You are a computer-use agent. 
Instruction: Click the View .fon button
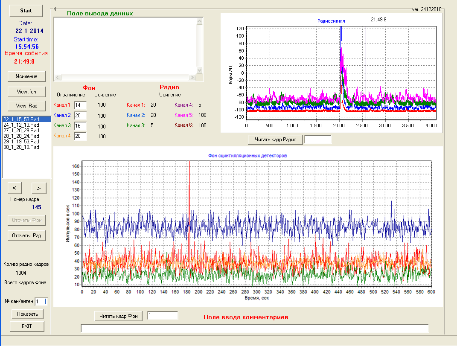click(26, 92)
